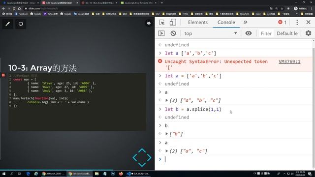Click the red marker beside code block
The width and height of the screenshot is (315, 177).
click(3, 75)
